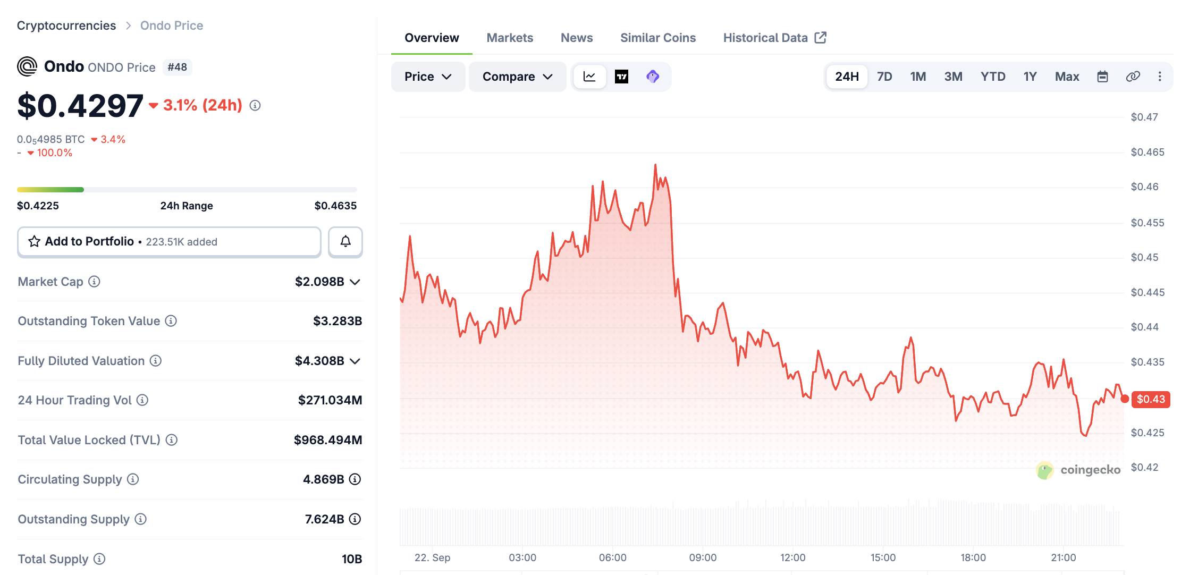Click the #48 rank badge
Image resolution: width=1181 pixels, height=575 pixels.
point(178,67)
